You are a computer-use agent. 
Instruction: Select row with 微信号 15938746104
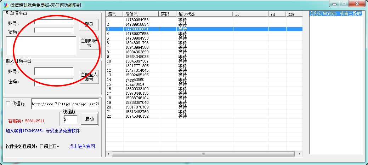(204, 98)
